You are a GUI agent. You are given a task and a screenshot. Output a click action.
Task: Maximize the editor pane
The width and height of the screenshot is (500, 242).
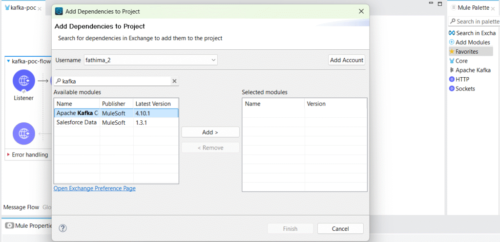tap(440, 4)
